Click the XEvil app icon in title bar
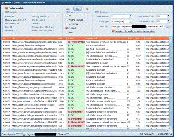Image resolution: width=174 pixels, height=137 pixels. tap(3, 2)
